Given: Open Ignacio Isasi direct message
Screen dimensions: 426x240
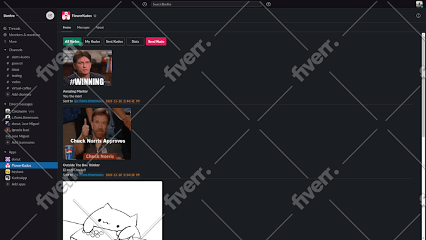Looking at the screenshot, I should tap(21, 130).
